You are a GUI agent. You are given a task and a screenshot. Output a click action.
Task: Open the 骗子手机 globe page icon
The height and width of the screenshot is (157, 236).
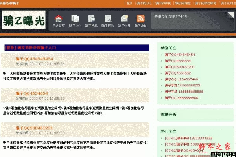pos(91,18)
